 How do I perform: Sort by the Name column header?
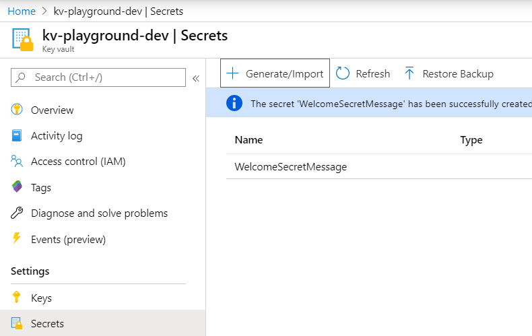248,140
